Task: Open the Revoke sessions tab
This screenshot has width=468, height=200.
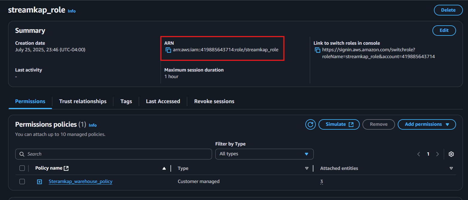Action: coord(214,101)
